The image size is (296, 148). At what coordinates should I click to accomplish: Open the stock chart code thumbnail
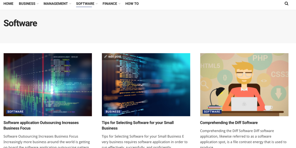click(x=48, y=85)
